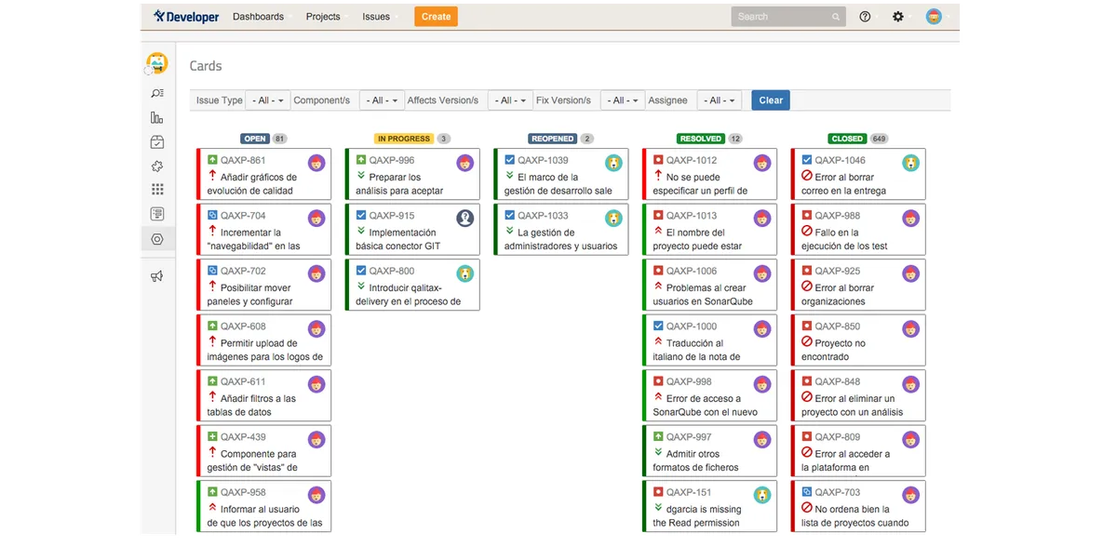
Task: Click the magnifier icon in search box
Action: coord(836,17)
